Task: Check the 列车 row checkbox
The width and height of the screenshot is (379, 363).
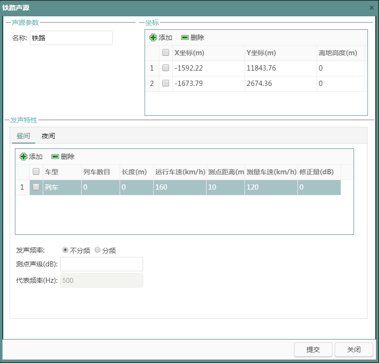Action: (x=36, y=187)
